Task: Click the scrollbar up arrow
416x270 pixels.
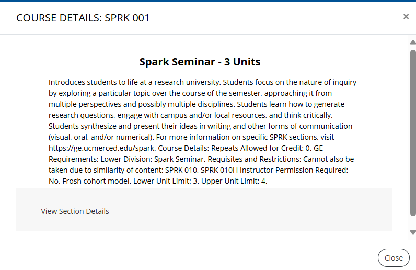Action: 413,42
